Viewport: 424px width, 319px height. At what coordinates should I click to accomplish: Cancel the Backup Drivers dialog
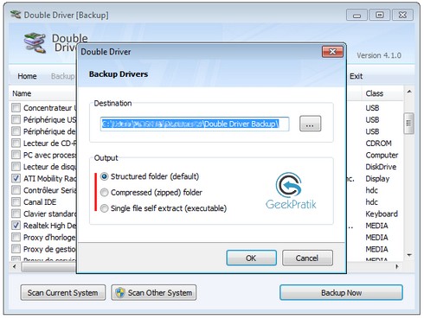(307, 258)
